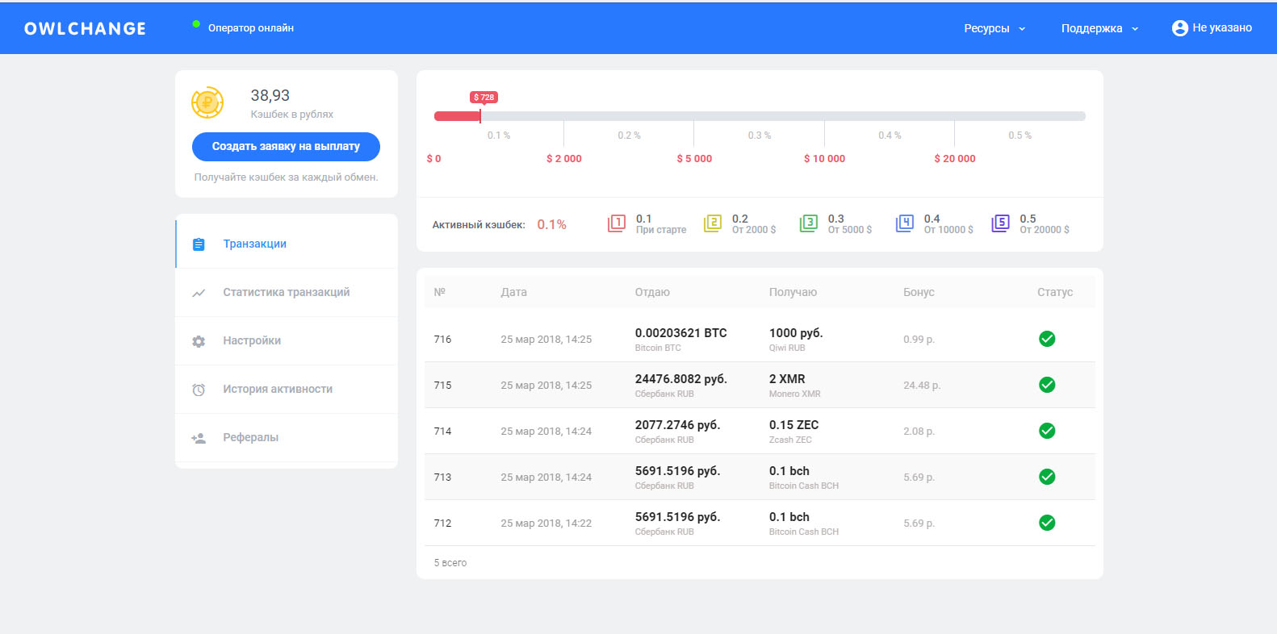Switch to Статистика транзакций section
Image resolution: width=1277 pixels, height=634 pixels.
[x=286, y=292]
